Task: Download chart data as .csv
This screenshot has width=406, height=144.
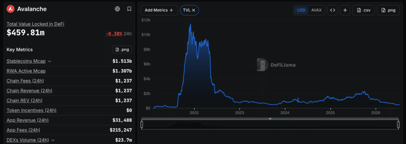Action: pyautogui.click(x=364, y=10)
